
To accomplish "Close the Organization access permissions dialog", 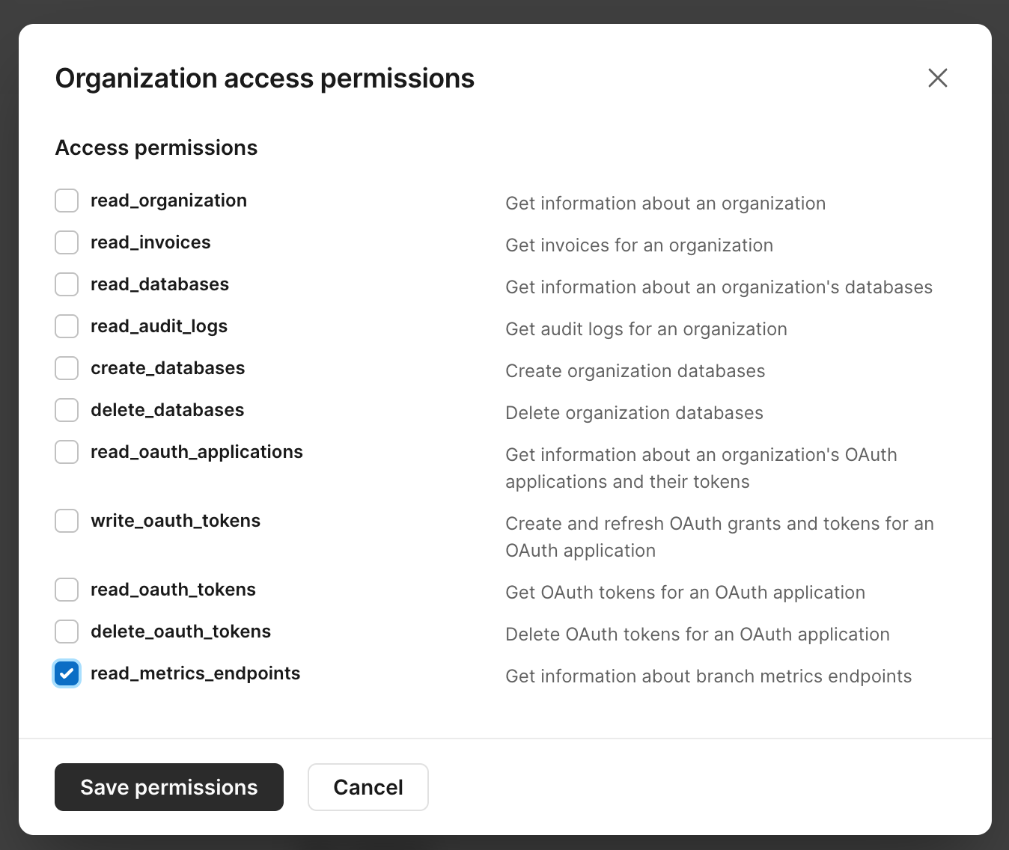I will click(x=937, y=78).
